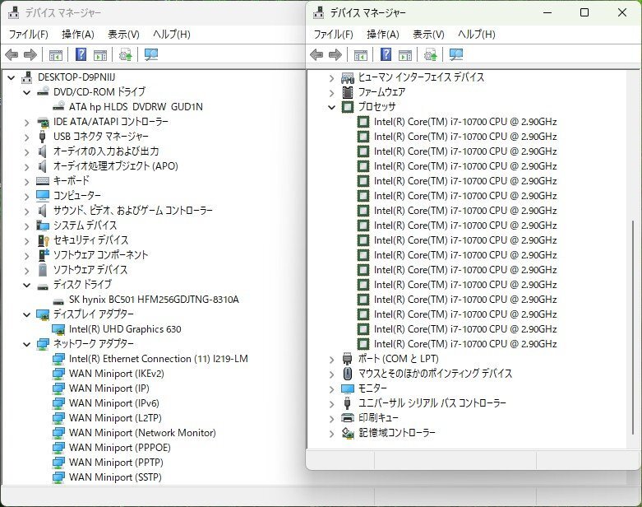Select the mouse and pointing devices icon
Screen dimensions: 642x507
[x=347, y=374]
